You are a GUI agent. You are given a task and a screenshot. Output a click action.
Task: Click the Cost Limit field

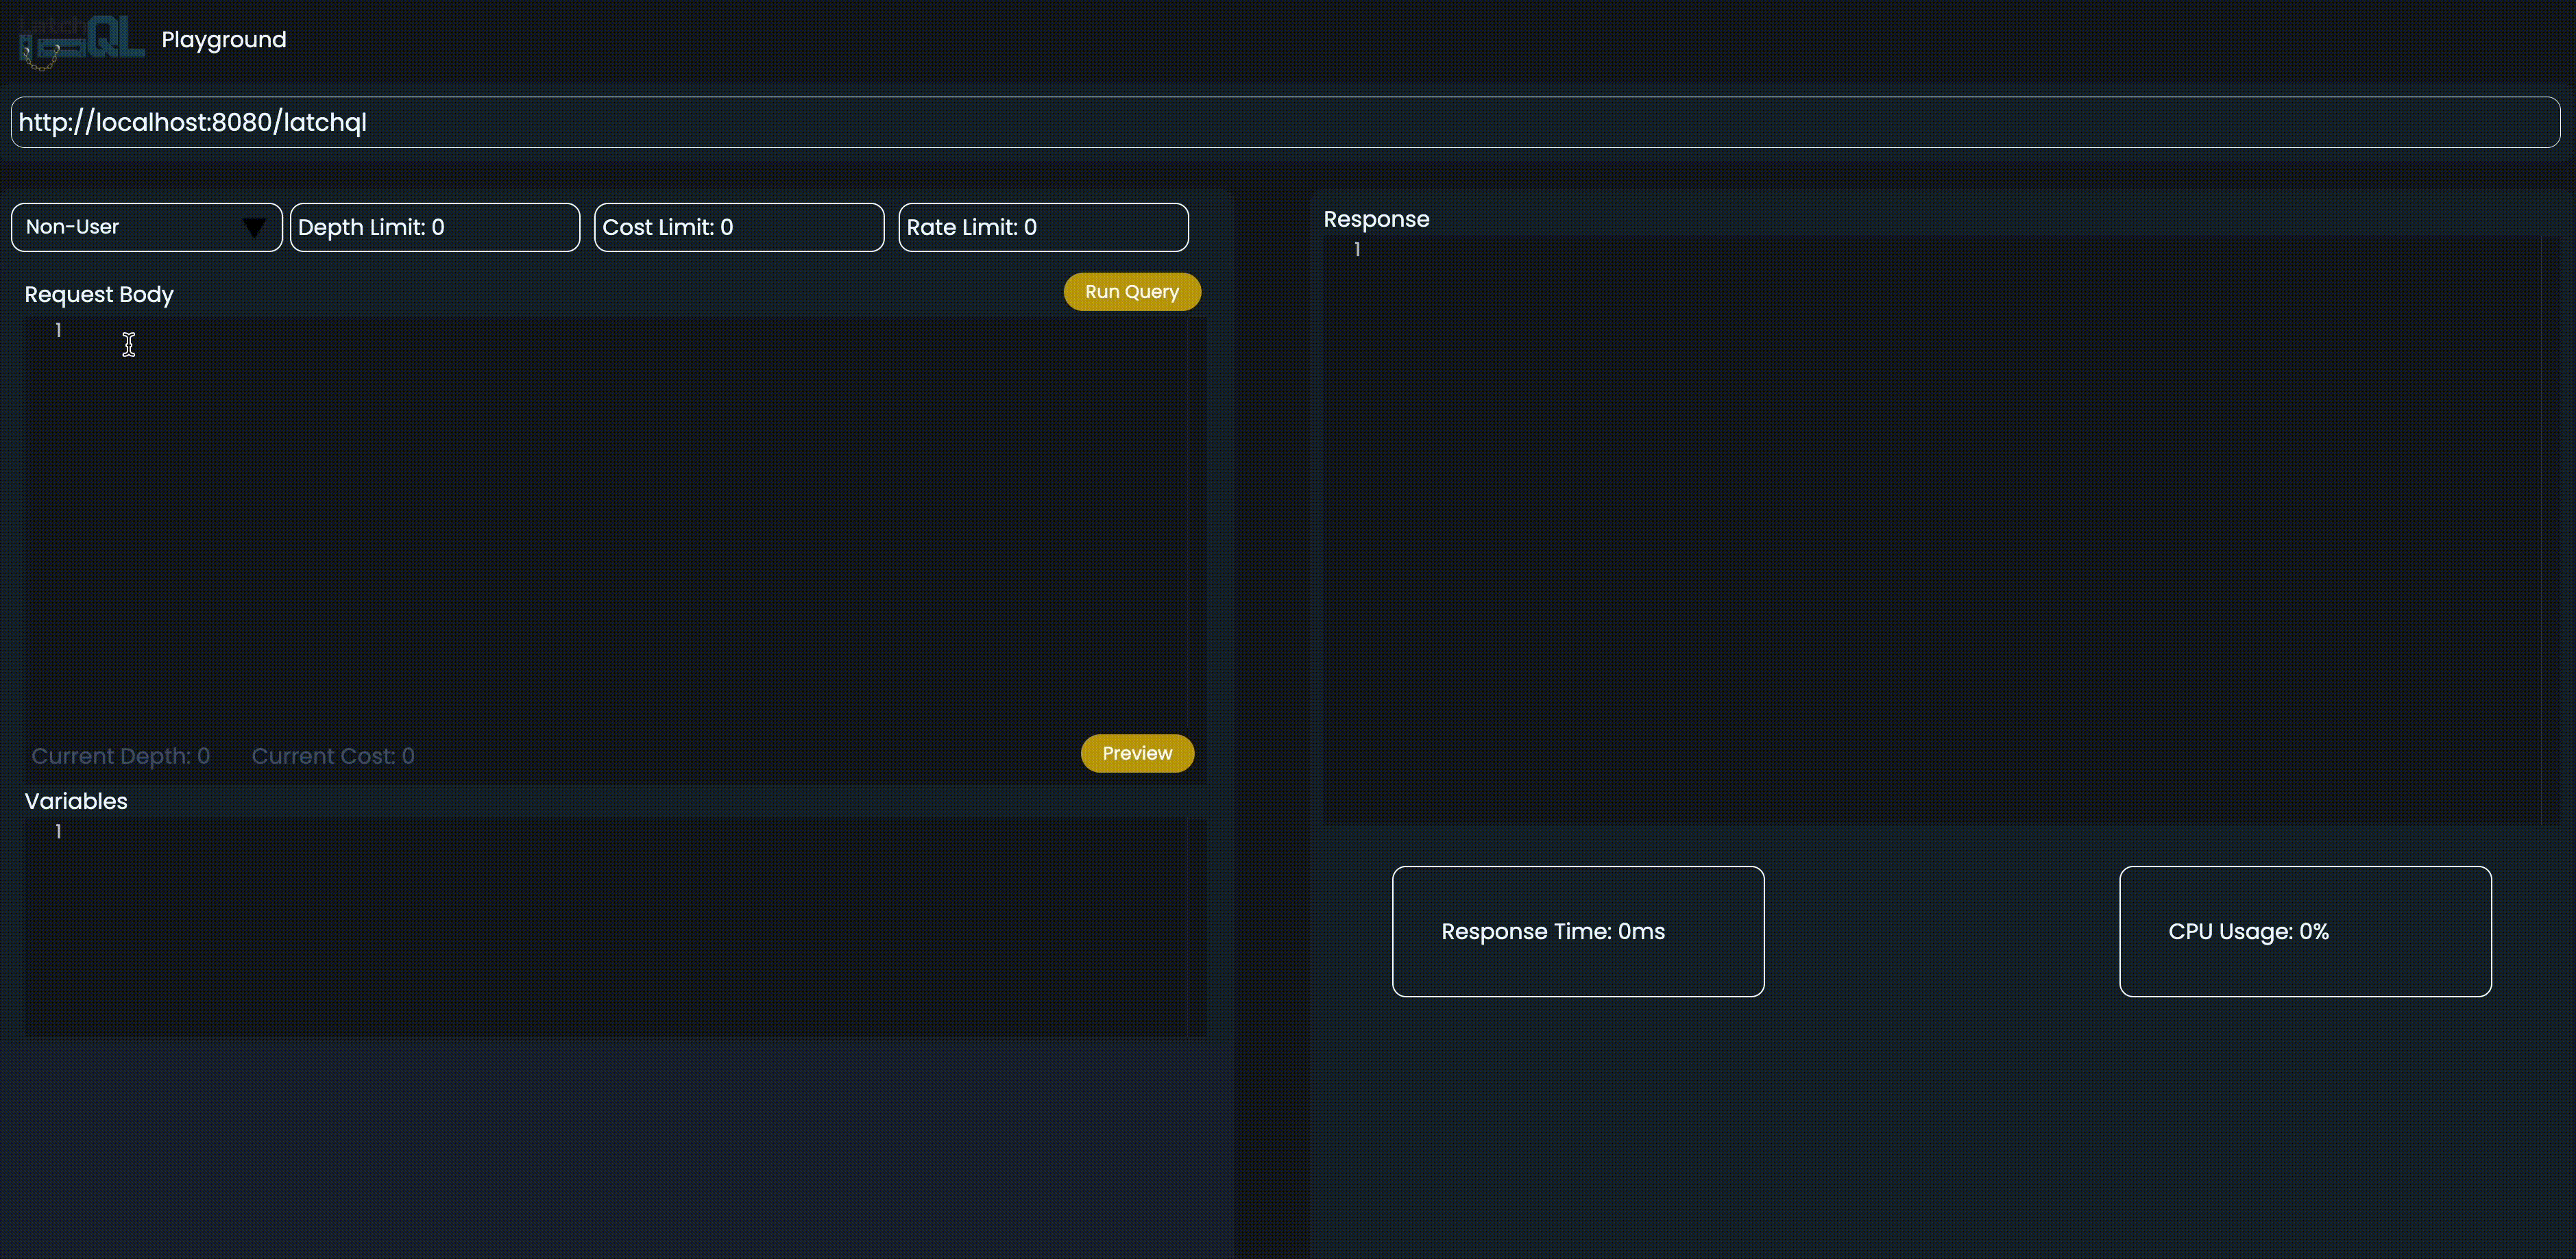click(738, 228)
